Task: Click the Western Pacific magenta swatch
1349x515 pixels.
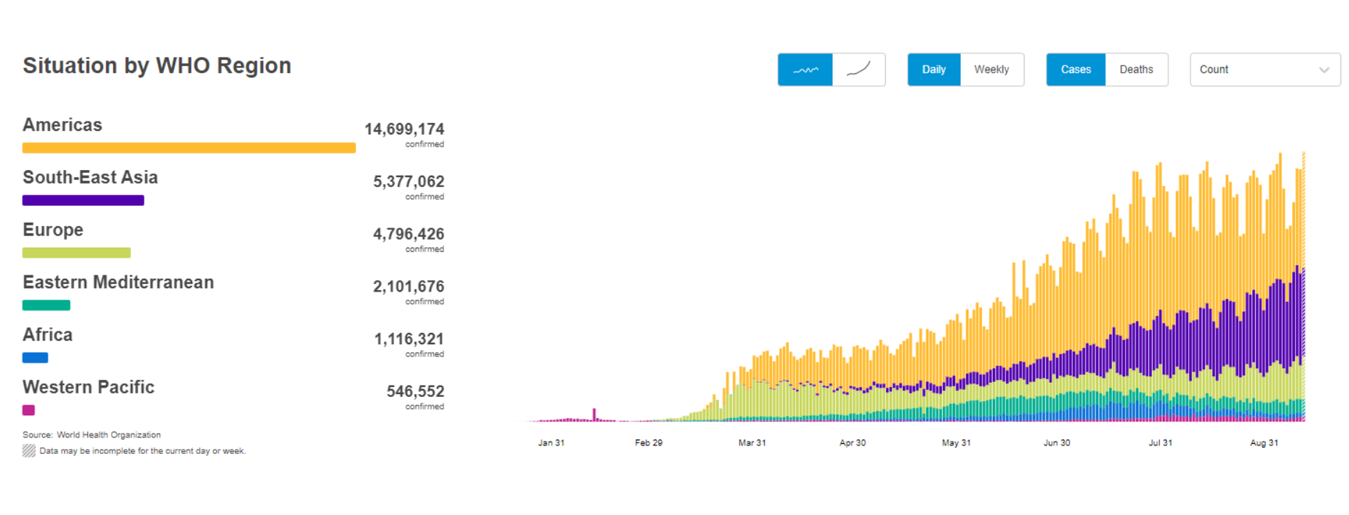Action: pos(29,410)
